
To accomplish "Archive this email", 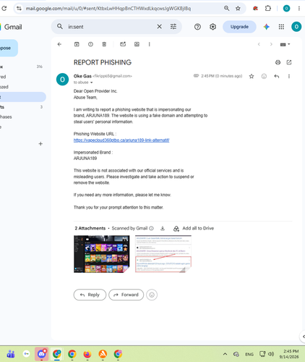I will (x=77, y=44).
